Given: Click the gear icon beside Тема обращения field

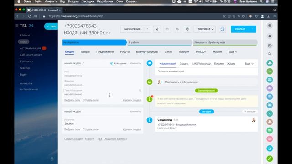Looking at the screenshot, I should click(140, 90).
